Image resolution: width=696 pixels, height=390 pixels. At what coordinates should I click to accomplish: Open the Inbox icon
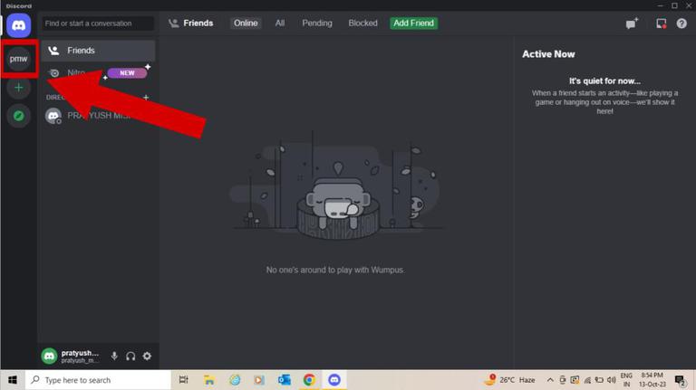(661, 24)
